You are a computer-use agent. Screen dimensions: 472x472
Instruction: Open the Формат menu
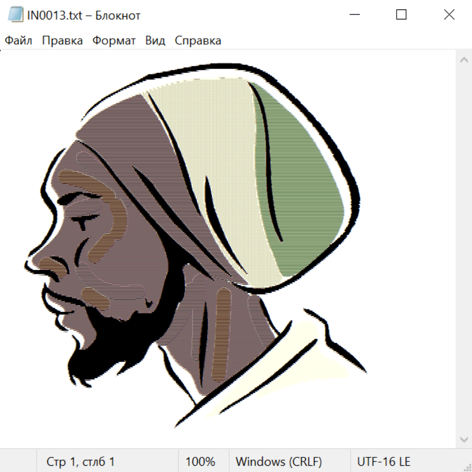114,41
